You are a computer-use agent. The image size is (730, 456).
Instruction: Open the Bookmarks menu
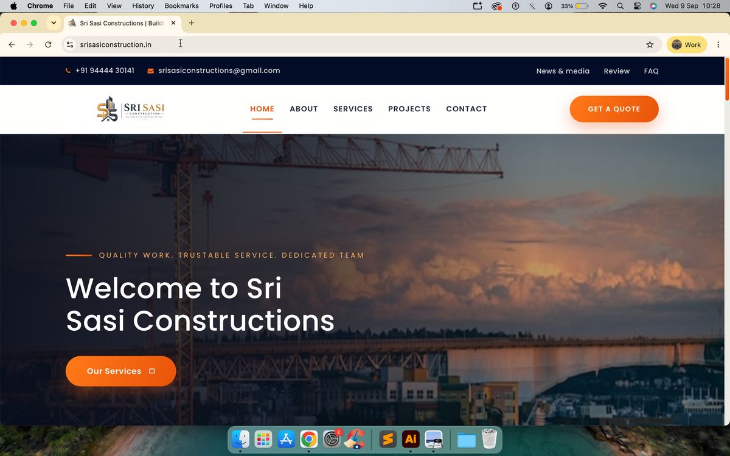coord(181,5)
